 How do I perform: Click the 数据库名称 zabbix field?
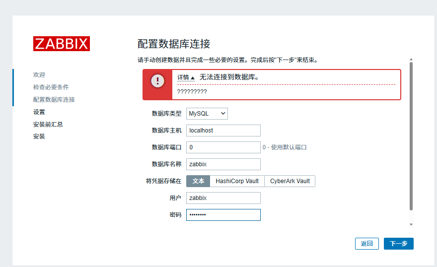click(x=223, y=164)
